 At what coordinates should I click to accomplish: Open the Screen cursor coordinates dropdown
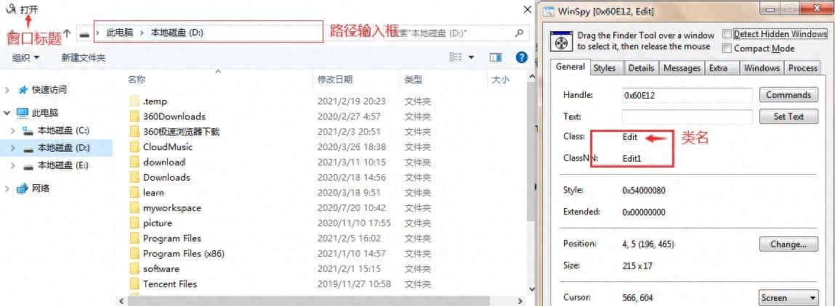788,298
